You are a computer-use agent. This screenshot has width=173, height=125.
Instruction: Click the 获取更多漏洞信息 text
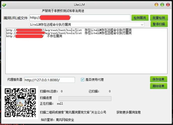pos(128,112)
